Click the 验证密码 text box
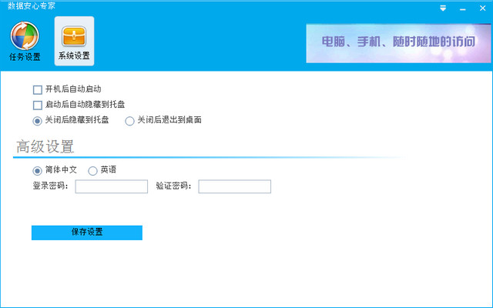This screenshot has height=308, width=493. [x=235, y=186]
